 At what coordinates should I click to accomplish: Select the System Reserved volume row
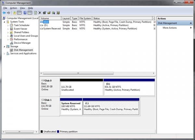(97, 29)
